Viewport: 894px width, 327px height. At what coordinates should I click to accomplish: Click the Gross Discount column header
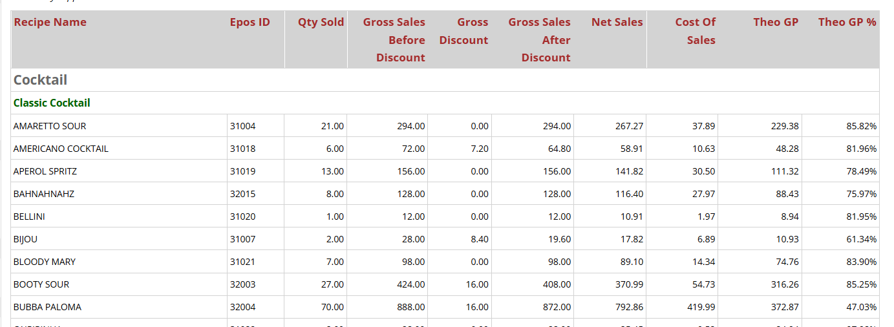(463, 31)
